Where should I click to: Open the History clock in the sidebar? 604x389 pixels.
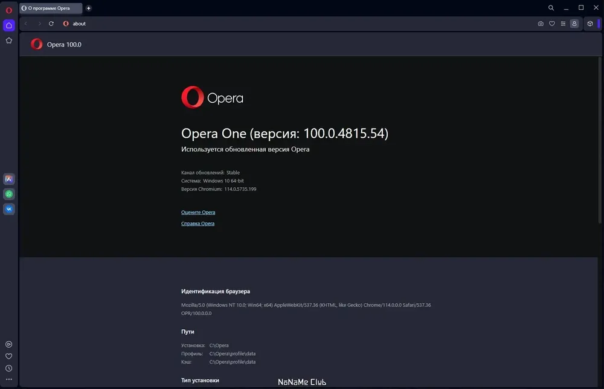click(x=9, y=368)
